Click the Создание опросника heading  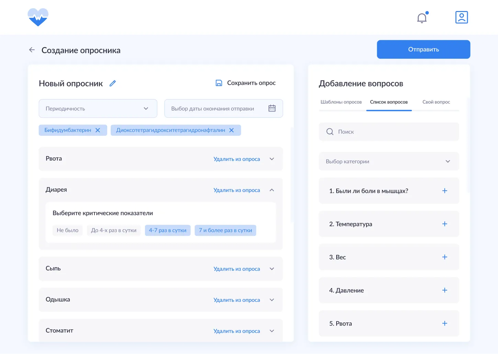click(x=81, y=50)
